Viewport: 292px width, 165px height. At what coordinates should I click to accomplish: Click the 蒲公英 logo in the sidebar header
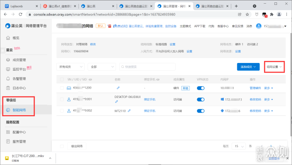[x=8, y=26]
